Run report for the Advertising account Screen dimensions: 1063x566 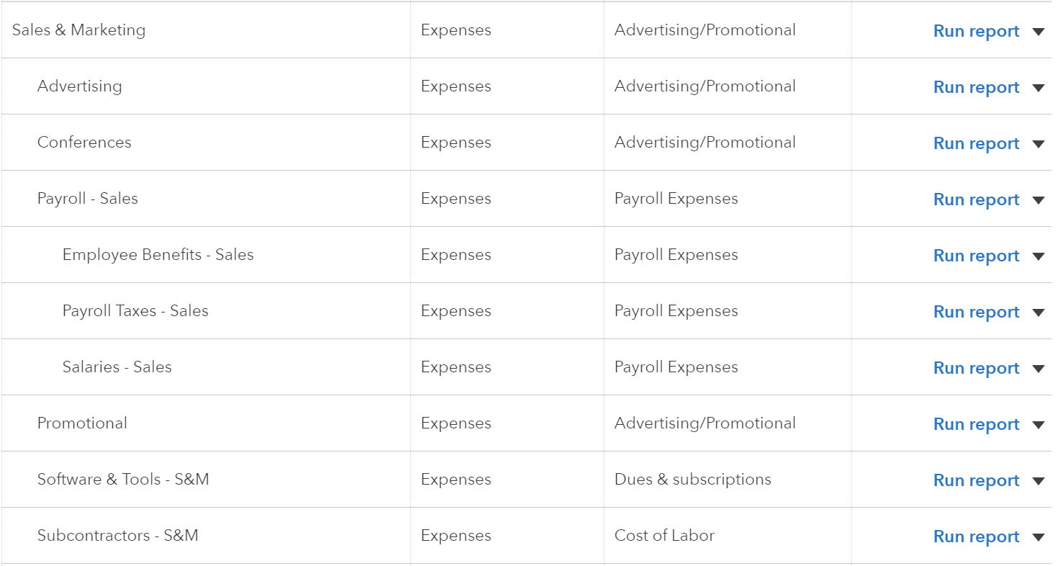[x=976, y=87]
